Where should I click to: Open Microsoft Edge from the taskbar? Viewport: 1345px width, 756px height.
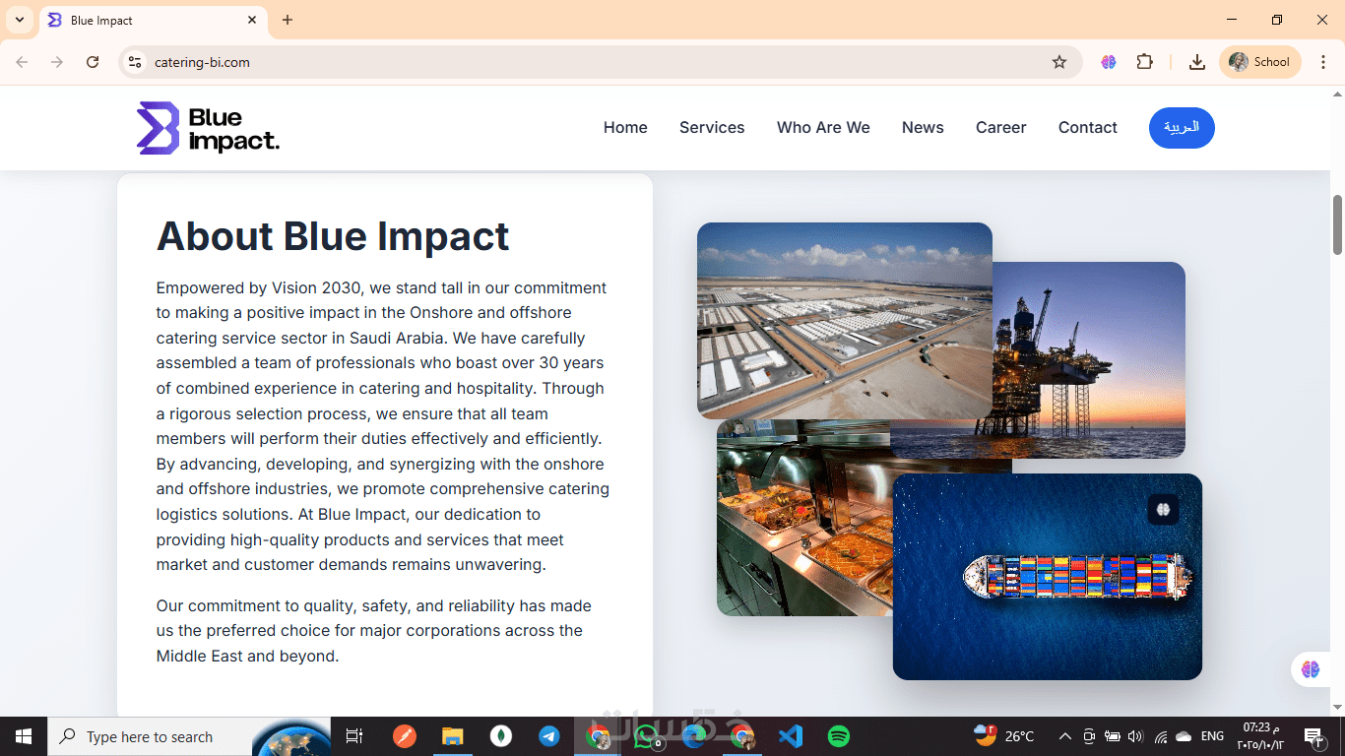(x=694, y=736)
